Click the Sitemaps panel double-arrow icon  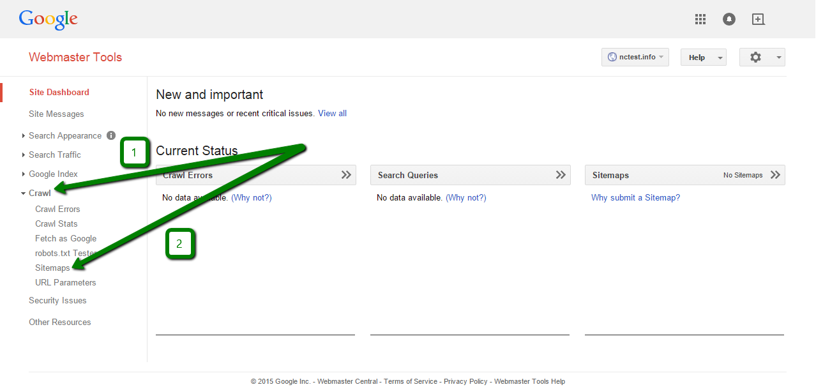coord(775,175)
